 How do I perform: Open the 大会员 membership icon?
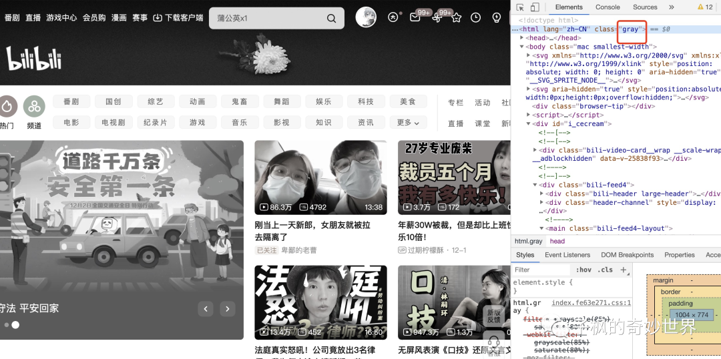click(x=393, y=17)
